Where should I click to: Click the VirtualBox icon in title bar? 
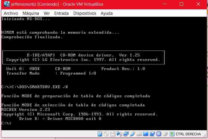click(7, 4)
